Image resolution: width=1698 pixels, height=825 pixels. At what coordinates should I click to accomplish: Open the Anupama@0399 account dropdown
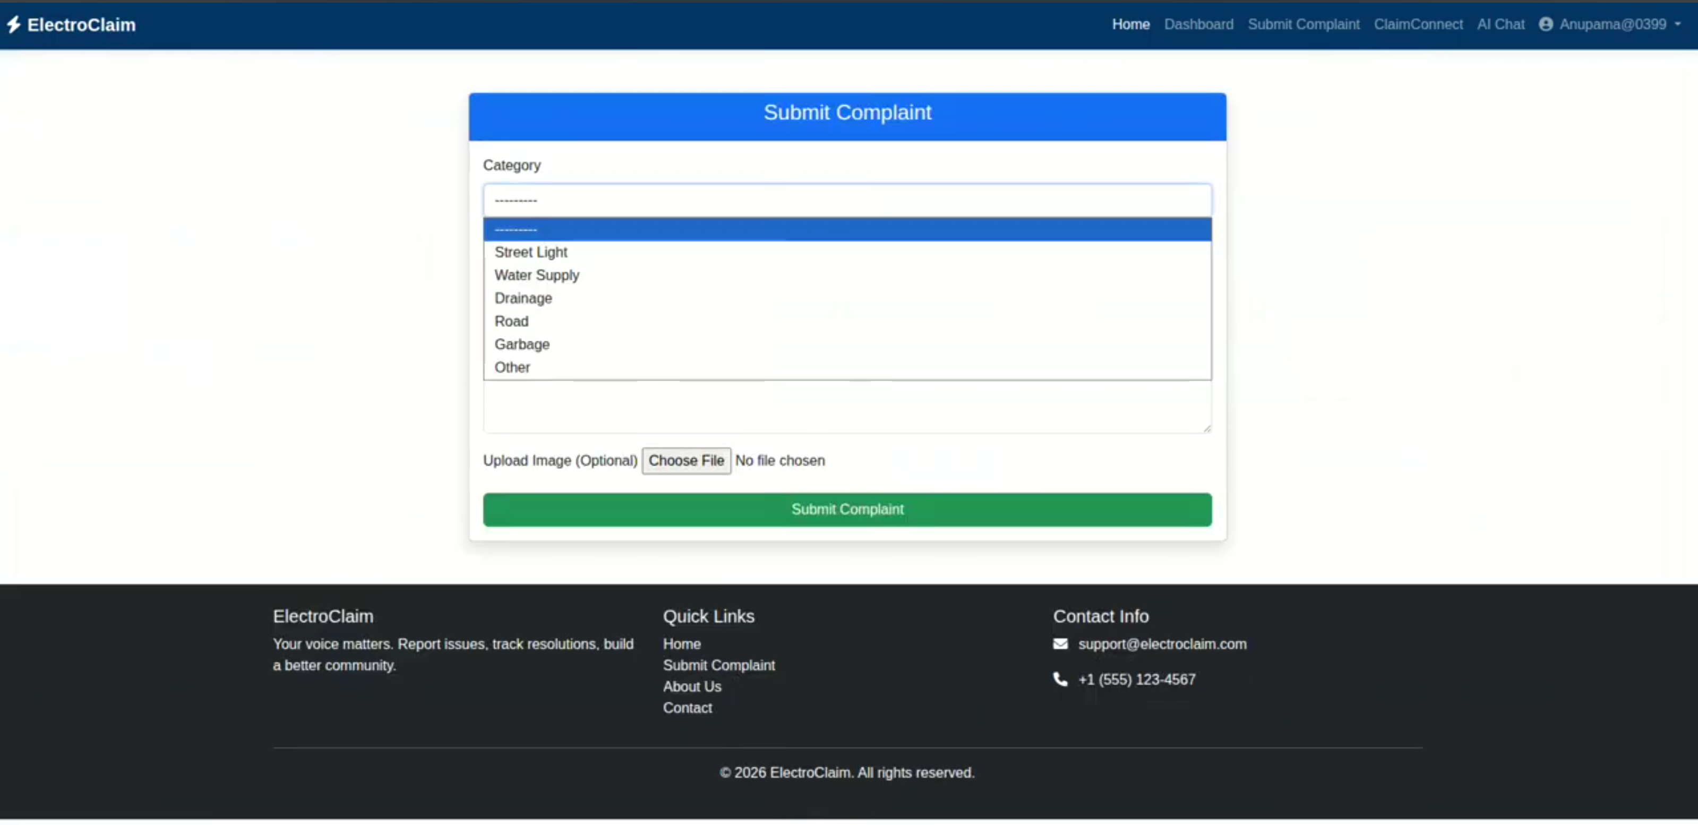point(1610,24)
